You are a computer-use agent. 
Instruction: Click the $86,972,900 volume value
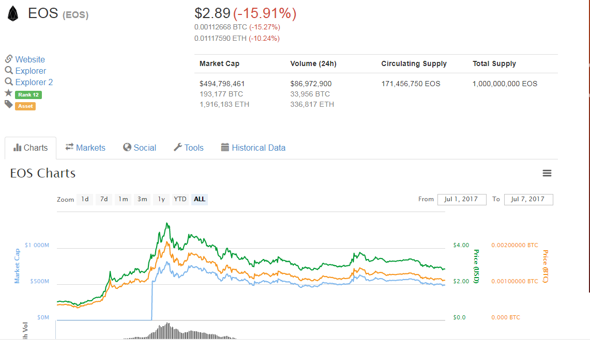click(311, 84)
